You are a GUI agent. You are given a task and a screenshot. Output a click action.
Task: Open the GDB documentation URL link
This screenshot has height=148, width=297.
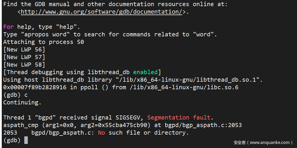pos(101,12)
